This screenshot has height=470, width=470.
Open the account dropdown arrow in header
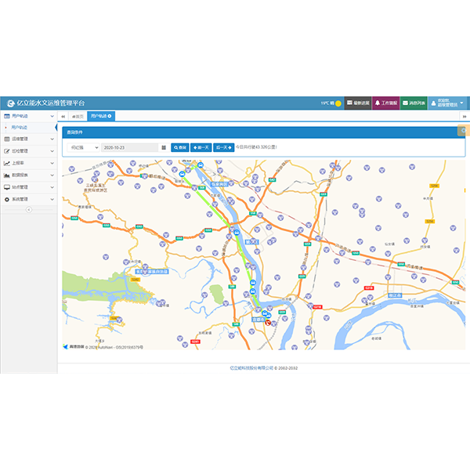pos(461,103)
